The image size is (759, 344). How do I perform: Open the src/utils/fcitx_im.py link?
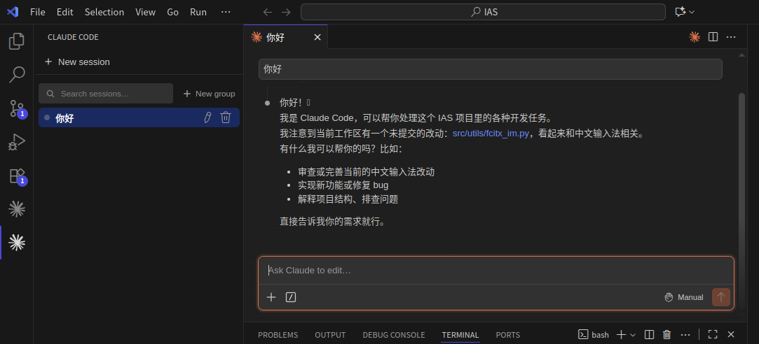[x=491, y=134]
